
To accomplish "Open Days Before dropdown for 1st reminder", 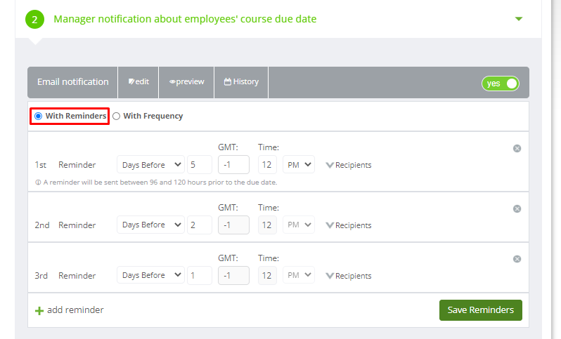I will tap(150, 165).
